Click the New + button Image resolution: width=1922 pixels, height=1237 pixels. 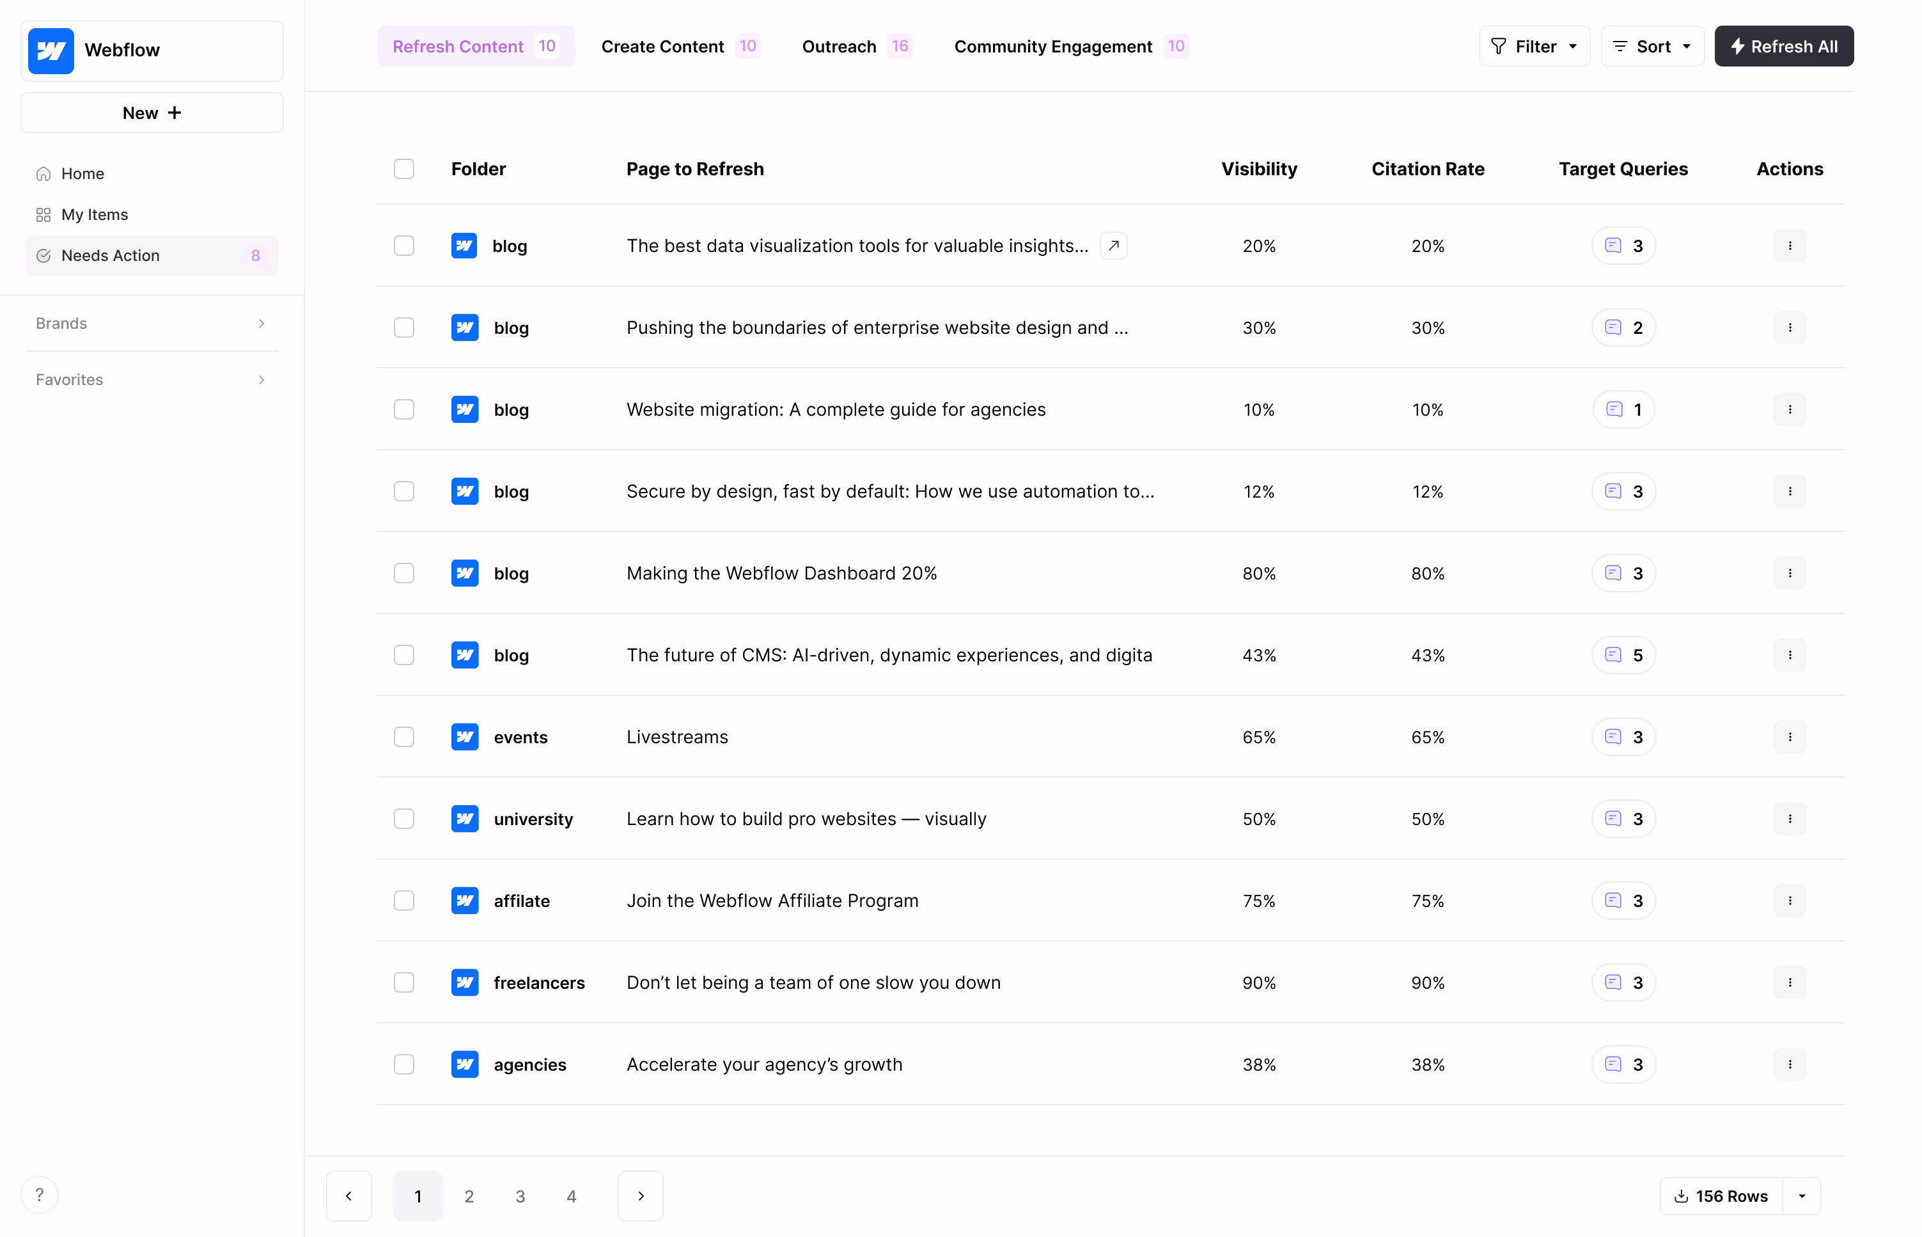(x=152, y=113)
